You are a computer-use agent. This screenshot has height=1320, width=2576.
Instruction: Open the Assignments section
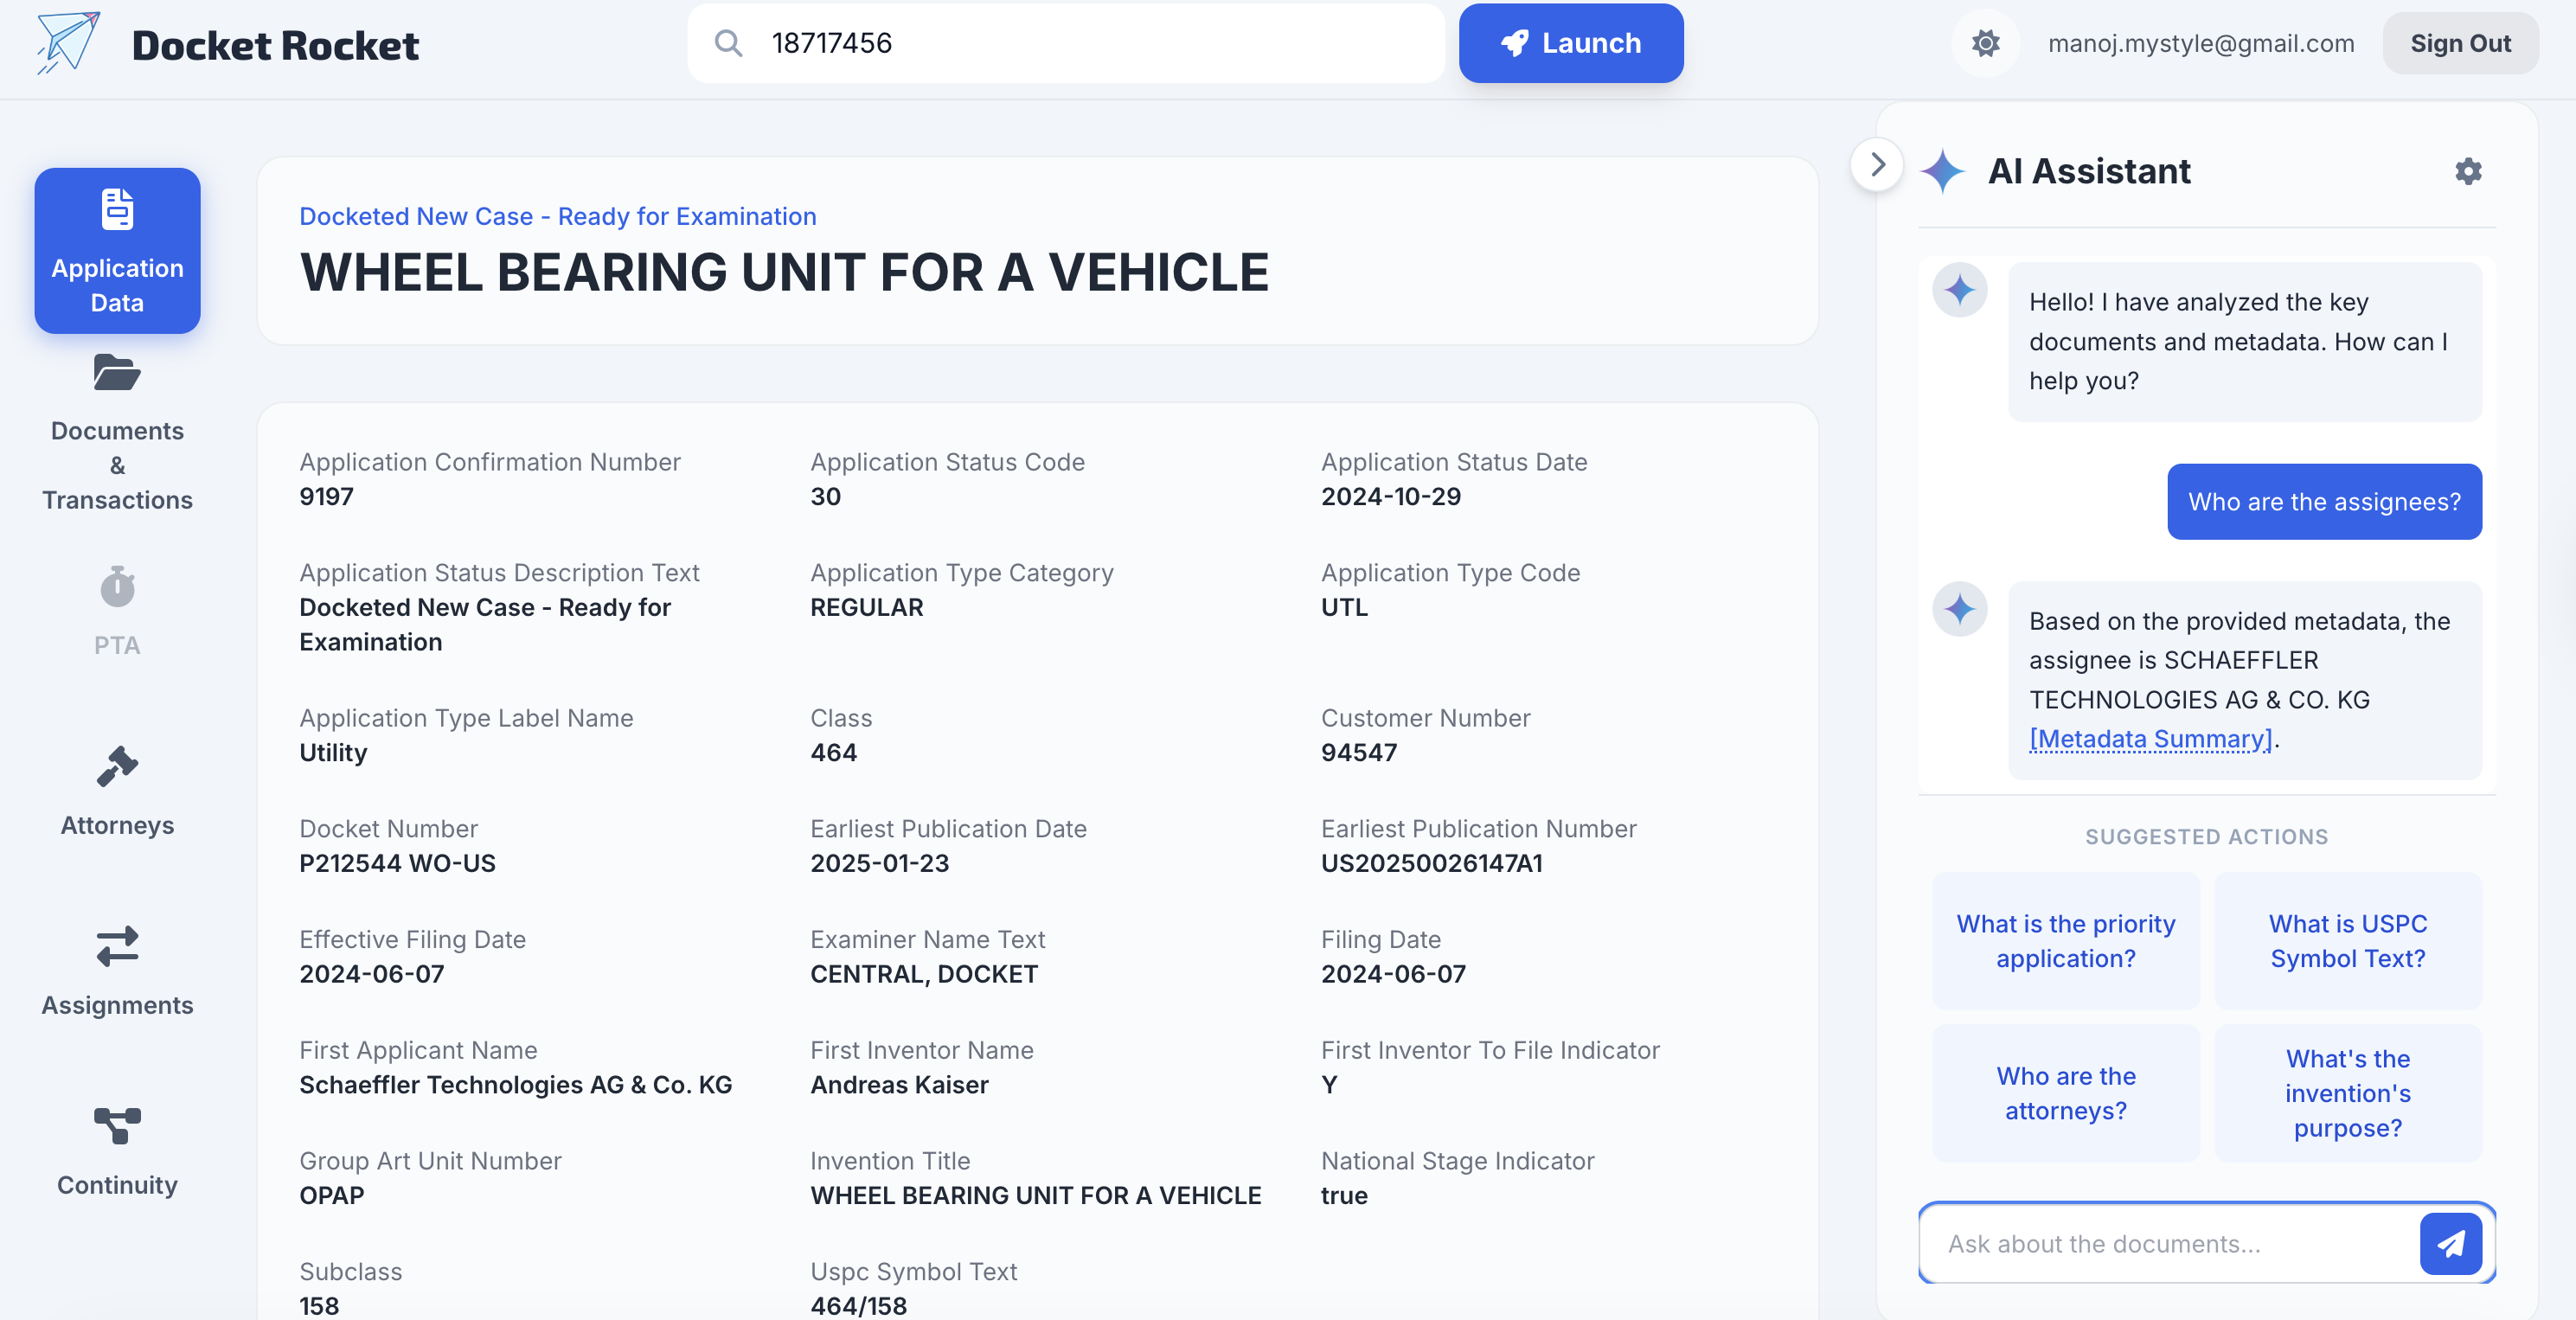coord(117,971)
